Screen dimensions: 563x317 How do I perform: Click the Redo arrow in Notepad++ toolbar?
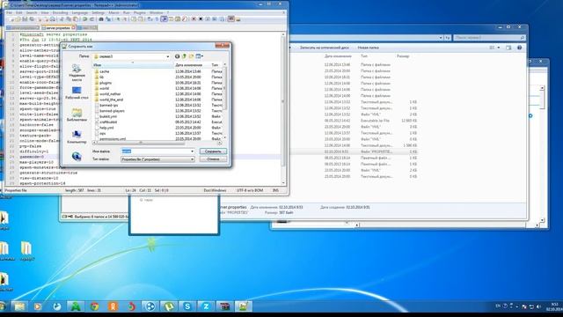click(x=91, y=19)
